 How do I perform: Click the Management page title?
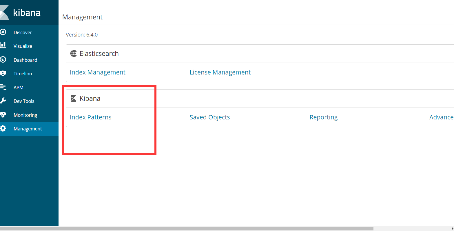[83, 17]
